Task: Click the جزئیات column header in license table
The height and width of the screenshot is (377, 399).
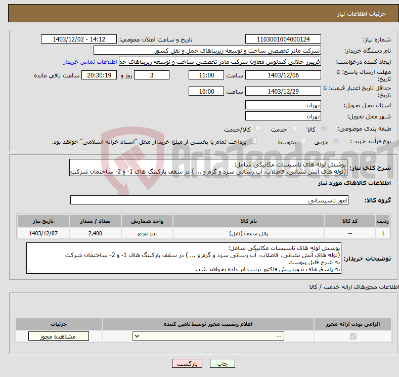Action: pyautogui.click(x=59, y=324)
